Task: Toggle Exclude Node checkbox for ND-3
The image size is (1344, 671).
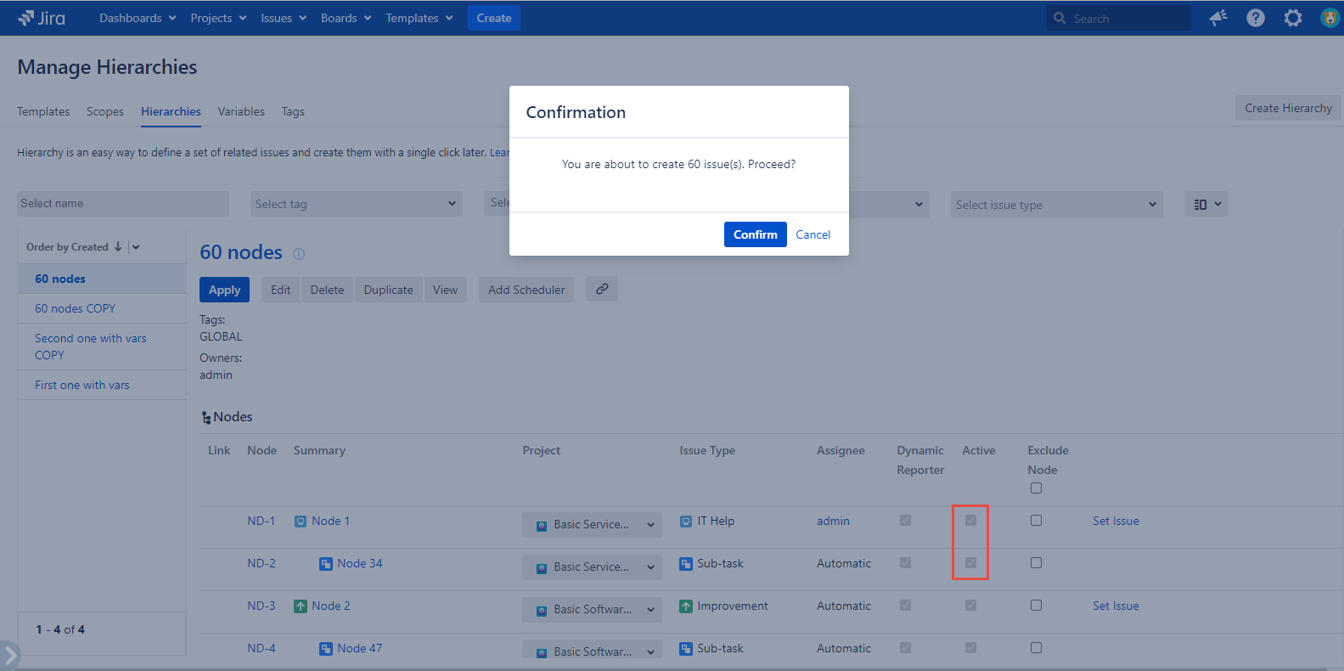Action: click(1036, 606)
